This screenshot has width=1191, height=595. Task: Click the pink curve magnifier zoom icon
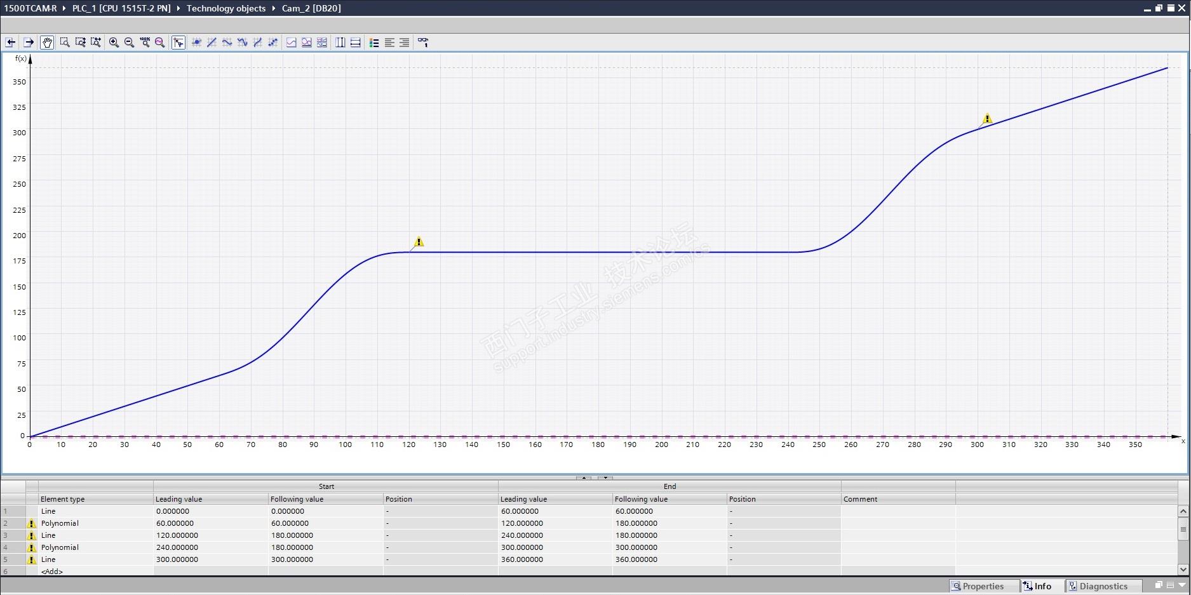[160, 43]
